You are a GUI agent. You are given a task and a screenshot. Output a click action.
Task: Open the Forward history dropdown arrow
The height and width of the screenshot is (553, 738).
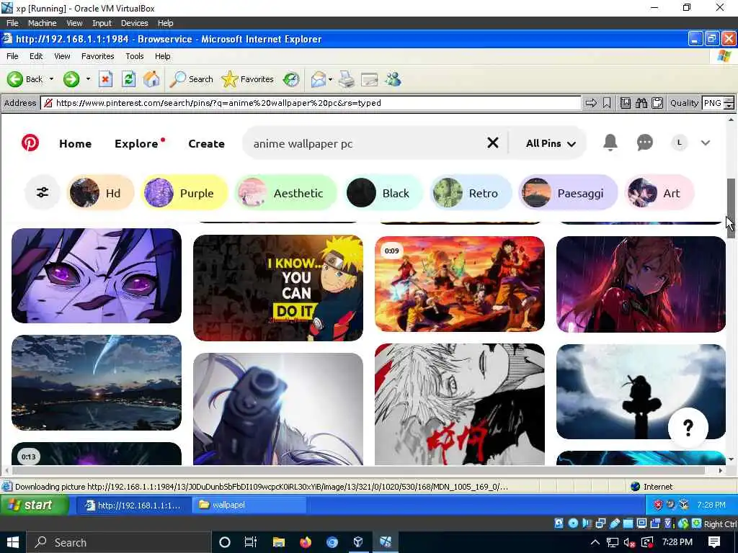coord(88,79)
